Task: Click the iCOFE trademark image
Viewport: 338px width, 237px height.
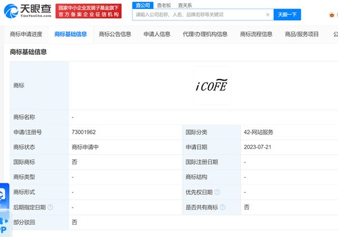Action: tap(212, 86)
